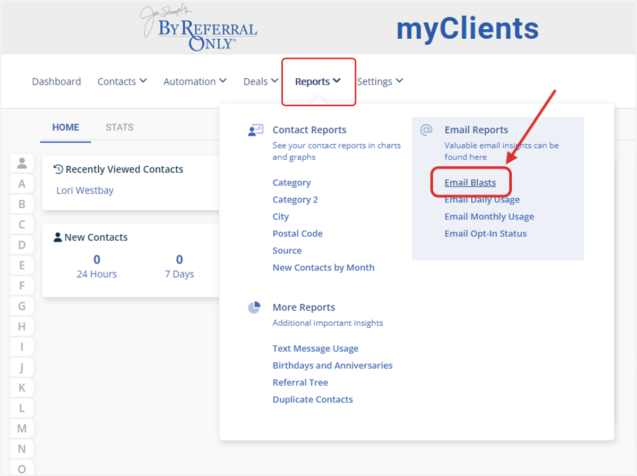Filter contacts by letter D
Image resolution: width=637 pixels, height=476 pixels.
pos(22,245)
